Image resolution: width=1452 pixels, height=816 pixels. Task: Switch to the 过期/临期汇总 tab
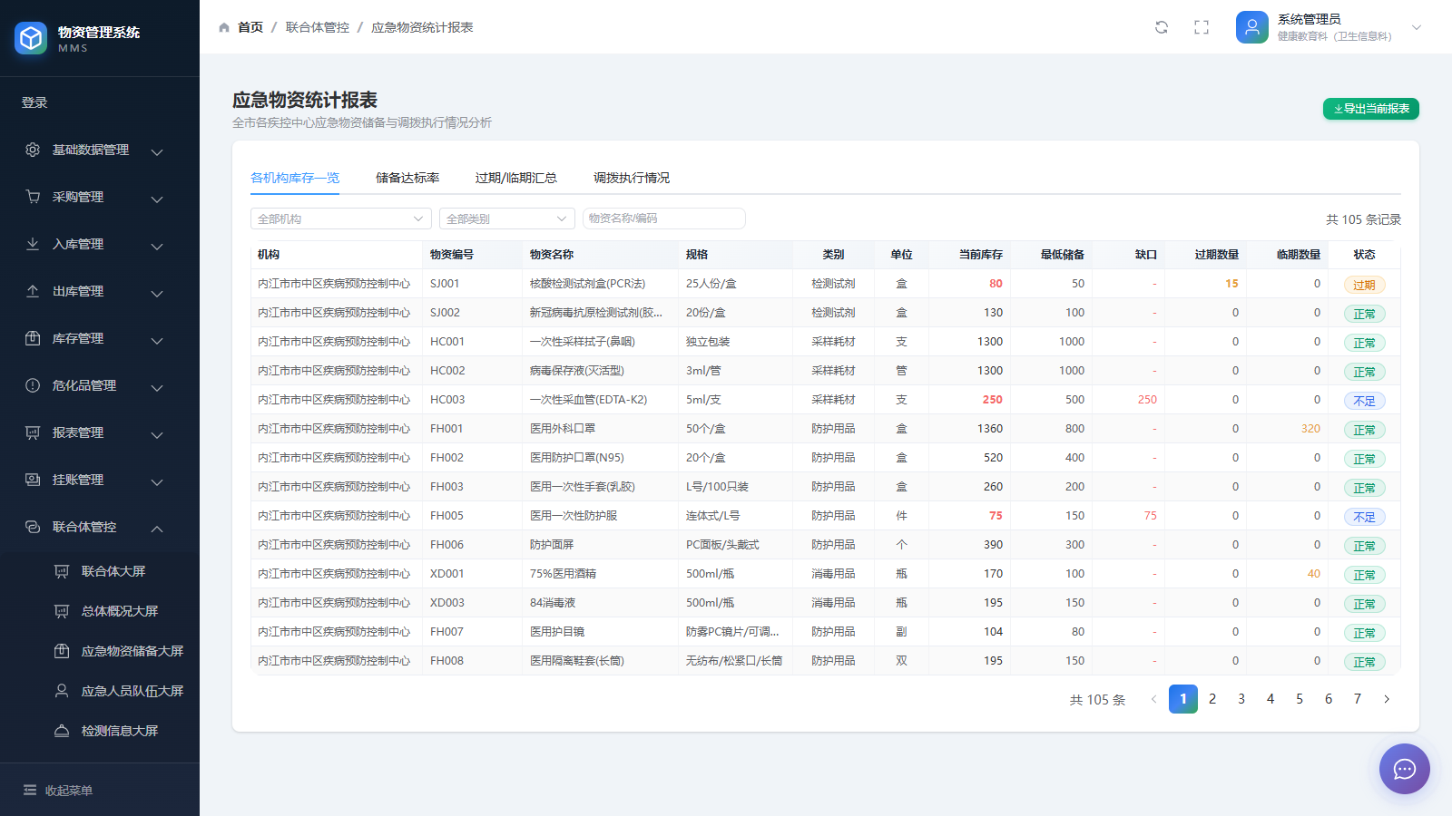pos(516,178)
